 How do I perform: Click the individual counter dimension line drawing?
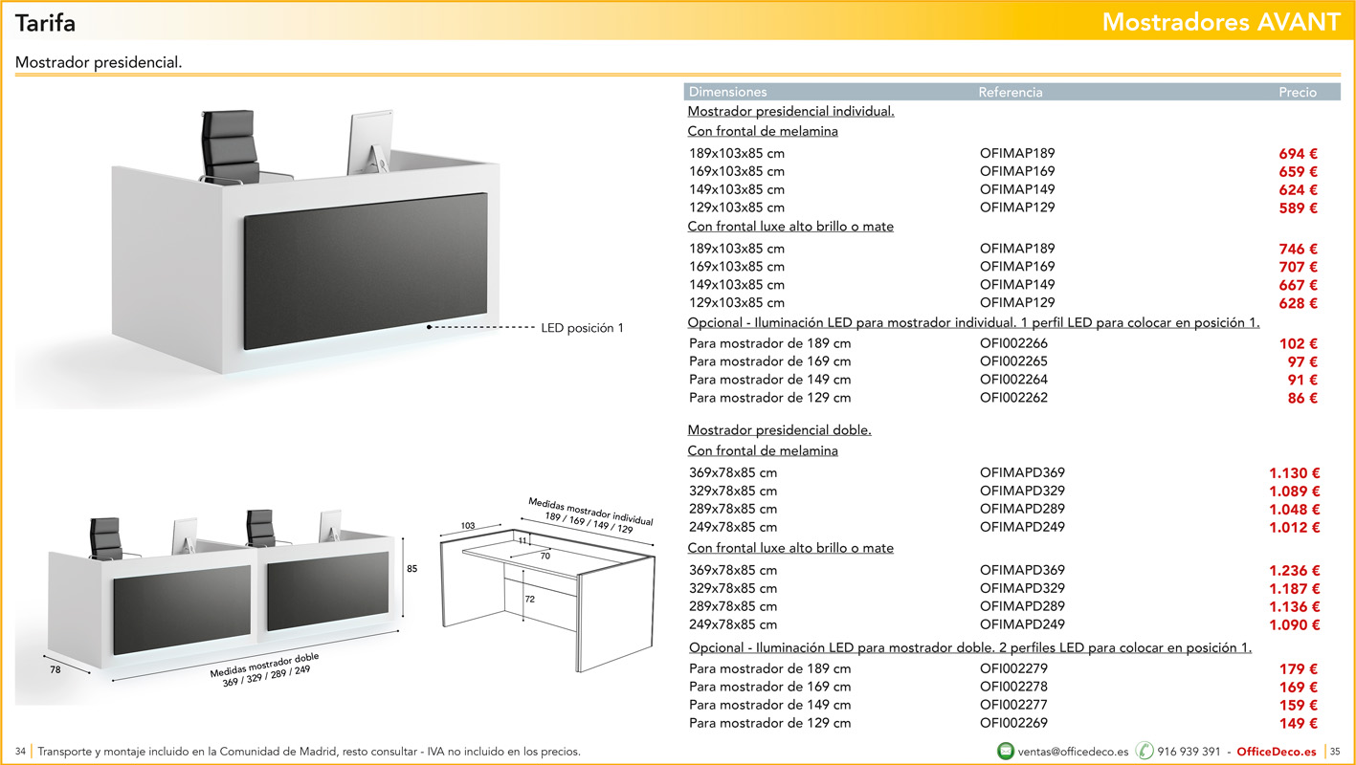[x=546, y=599]
